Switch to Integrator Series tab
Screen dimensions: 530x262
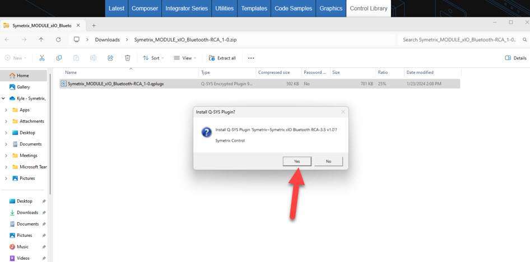[187, 8]
